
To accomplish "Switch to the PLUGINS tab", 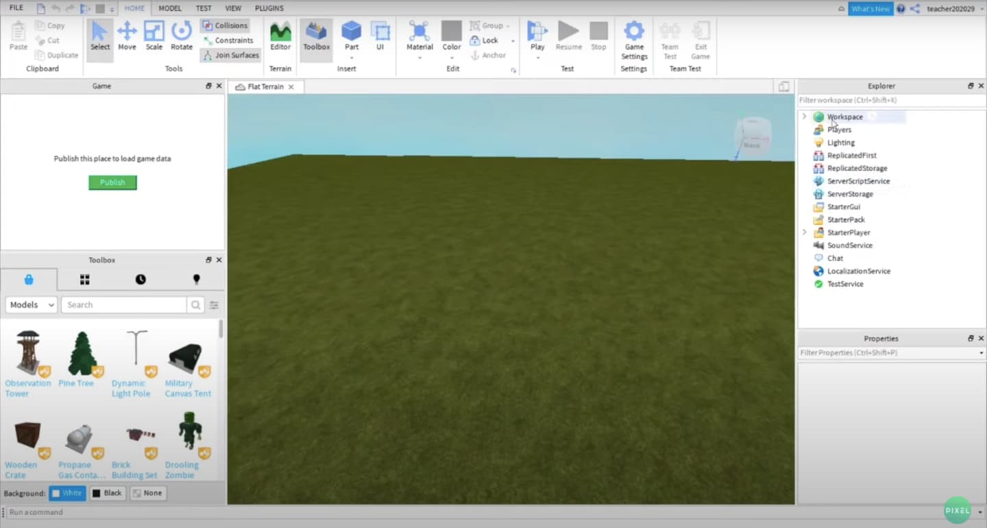I will [269, 8].
